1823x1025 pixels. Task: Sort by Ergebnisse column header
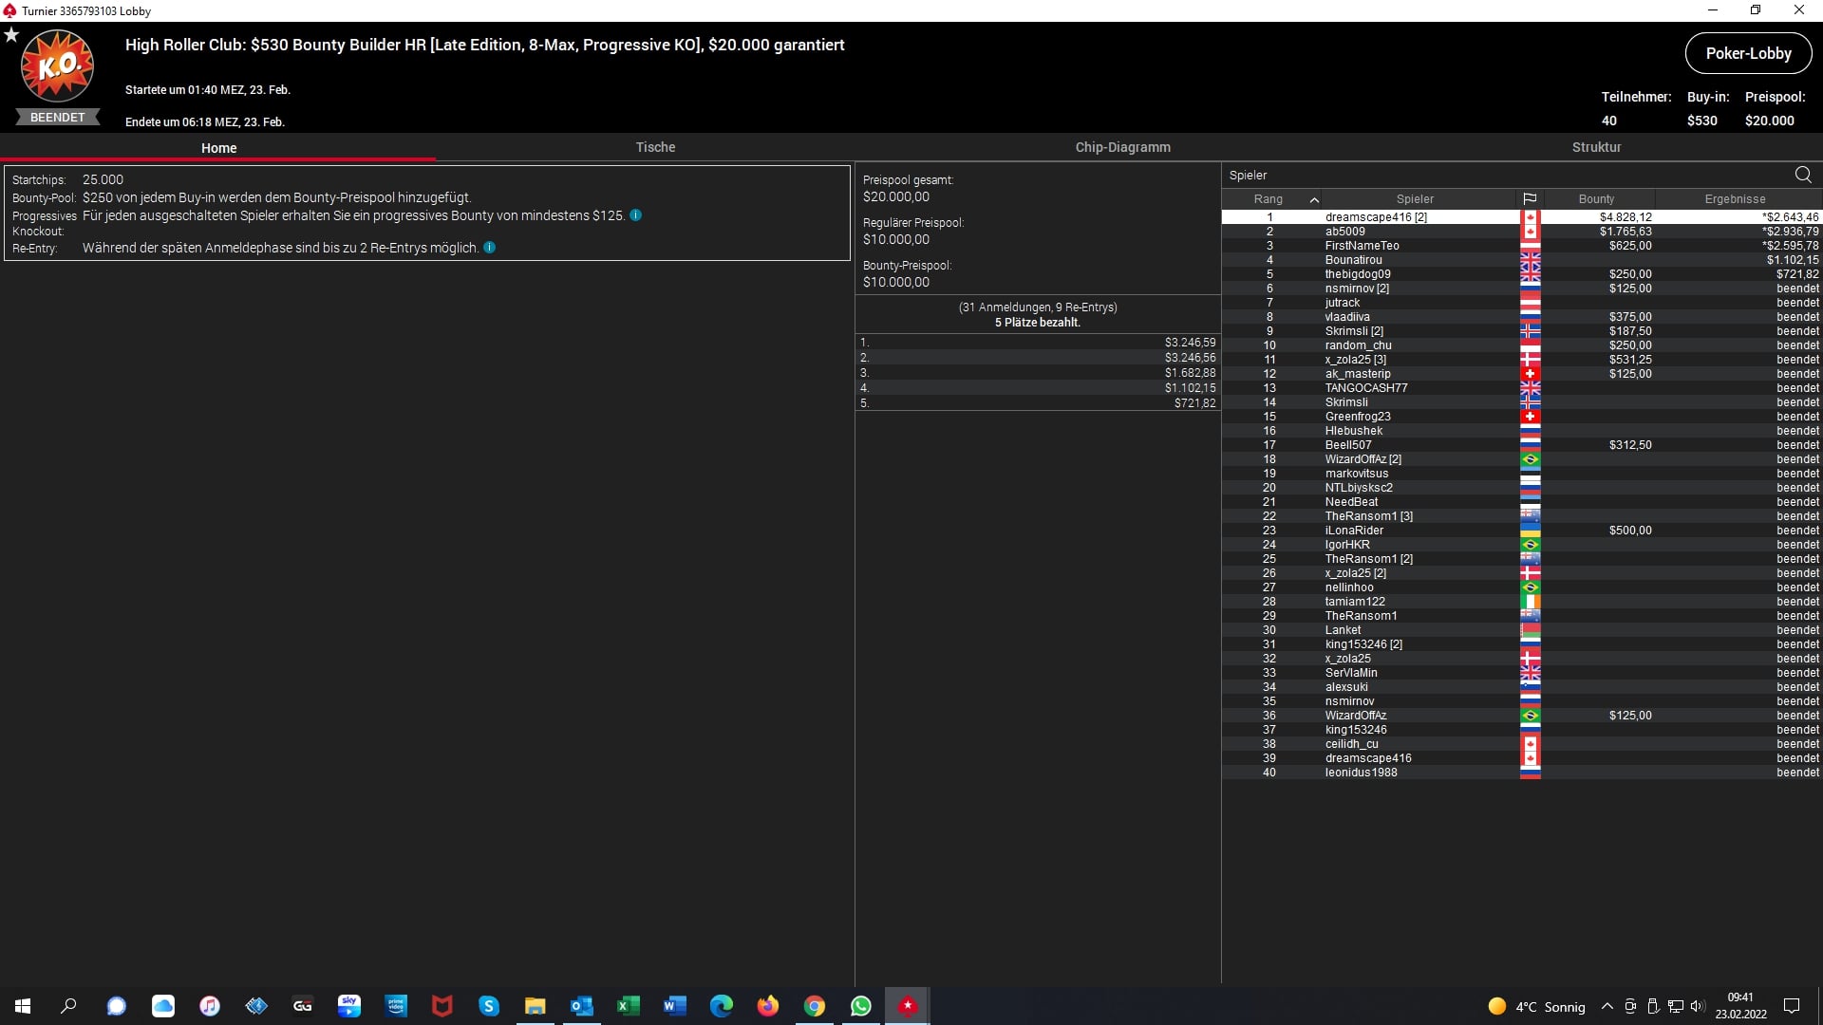pyautogui.click(x=1734, y=199)
